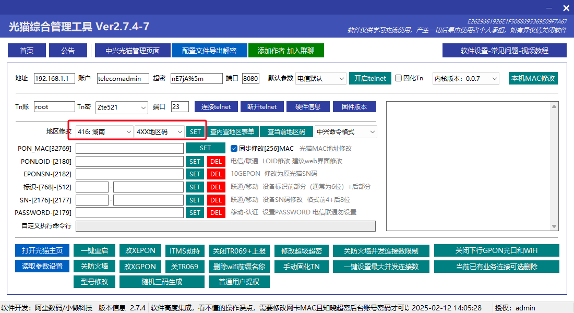Click 添加作者 加入群聊 green tab
This screenshot has width=574, height=313.
tap(286, 51)
